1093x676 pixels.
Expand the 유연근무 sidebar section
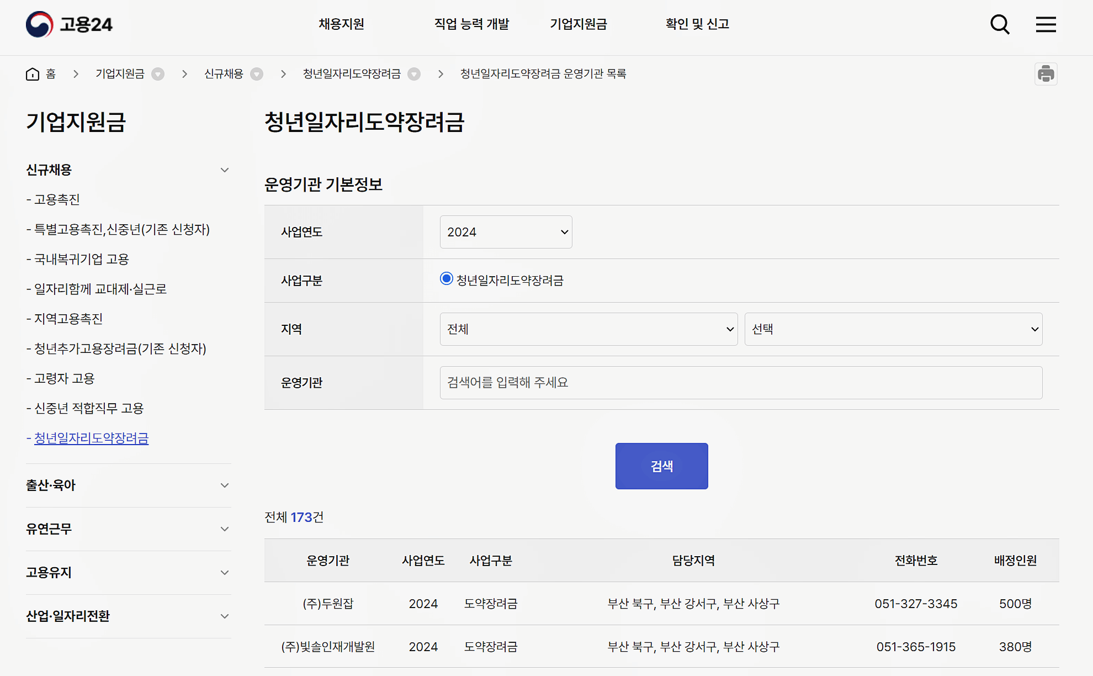click(224, 529)
